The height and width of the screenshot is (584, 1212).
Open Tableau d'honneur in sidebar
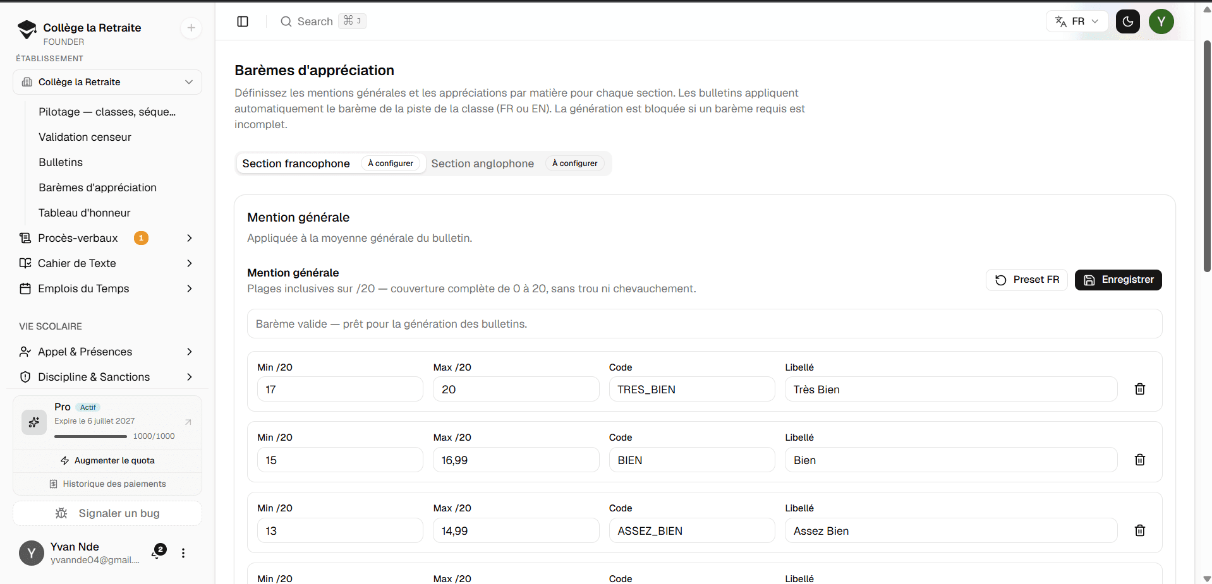click(x=85, y=213)
